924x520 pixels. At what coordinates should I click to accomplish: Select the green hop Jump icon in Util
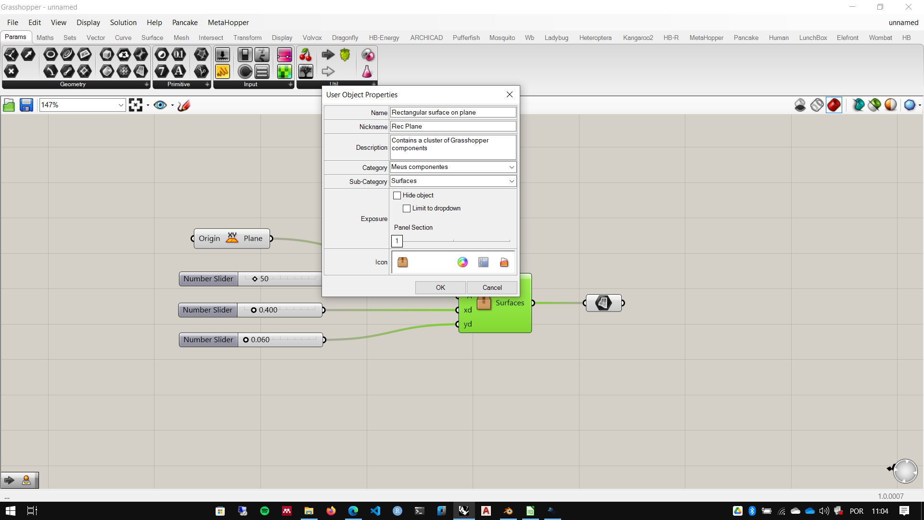click(345, 55)
